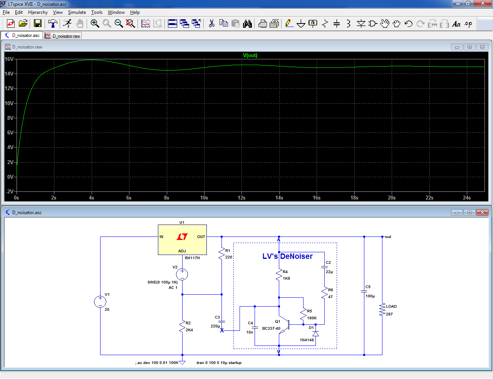Screen dimensions: 493x379
Task: Create a new schematic
Action: coord(11,24)
